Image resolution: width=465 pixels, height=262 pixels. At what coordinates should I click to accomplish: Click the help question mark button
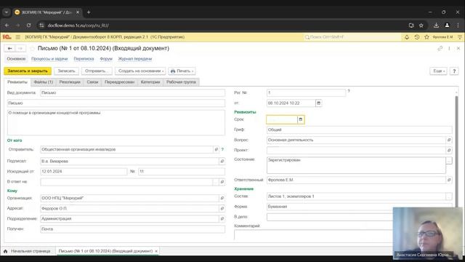point(454,71)
